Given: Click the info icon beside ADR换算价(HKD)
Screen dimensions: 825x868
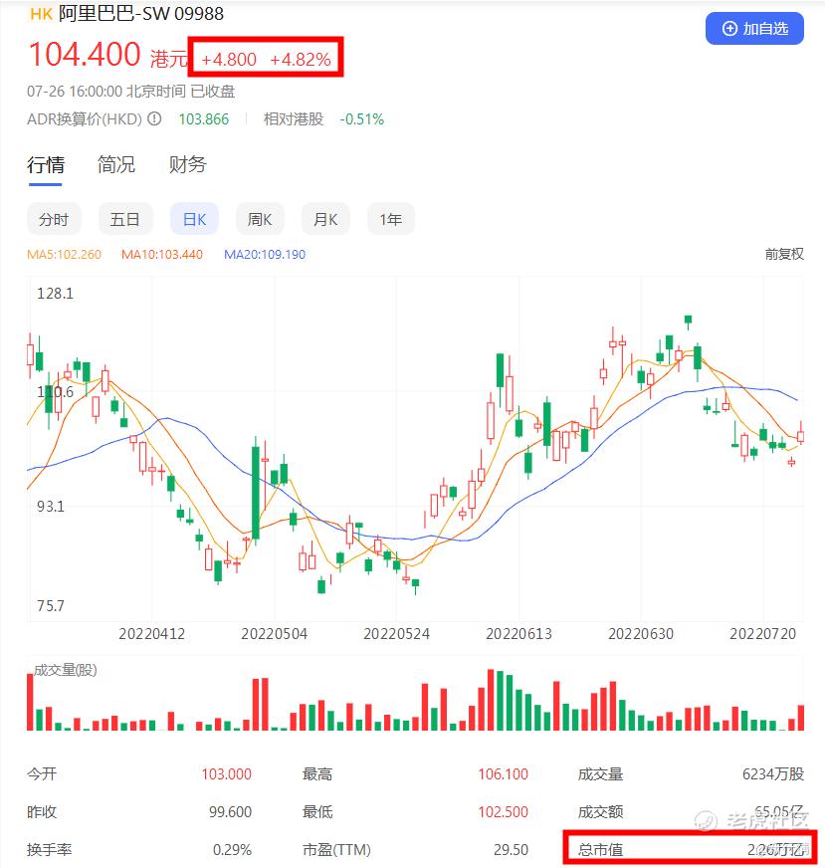Looking at the screenshot, I should (155, 118).
